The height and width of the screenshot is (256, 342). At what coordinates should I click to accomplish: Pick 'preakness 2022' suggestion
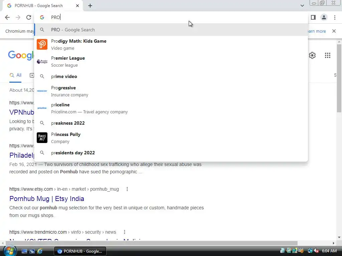click(x=171, y=123)
